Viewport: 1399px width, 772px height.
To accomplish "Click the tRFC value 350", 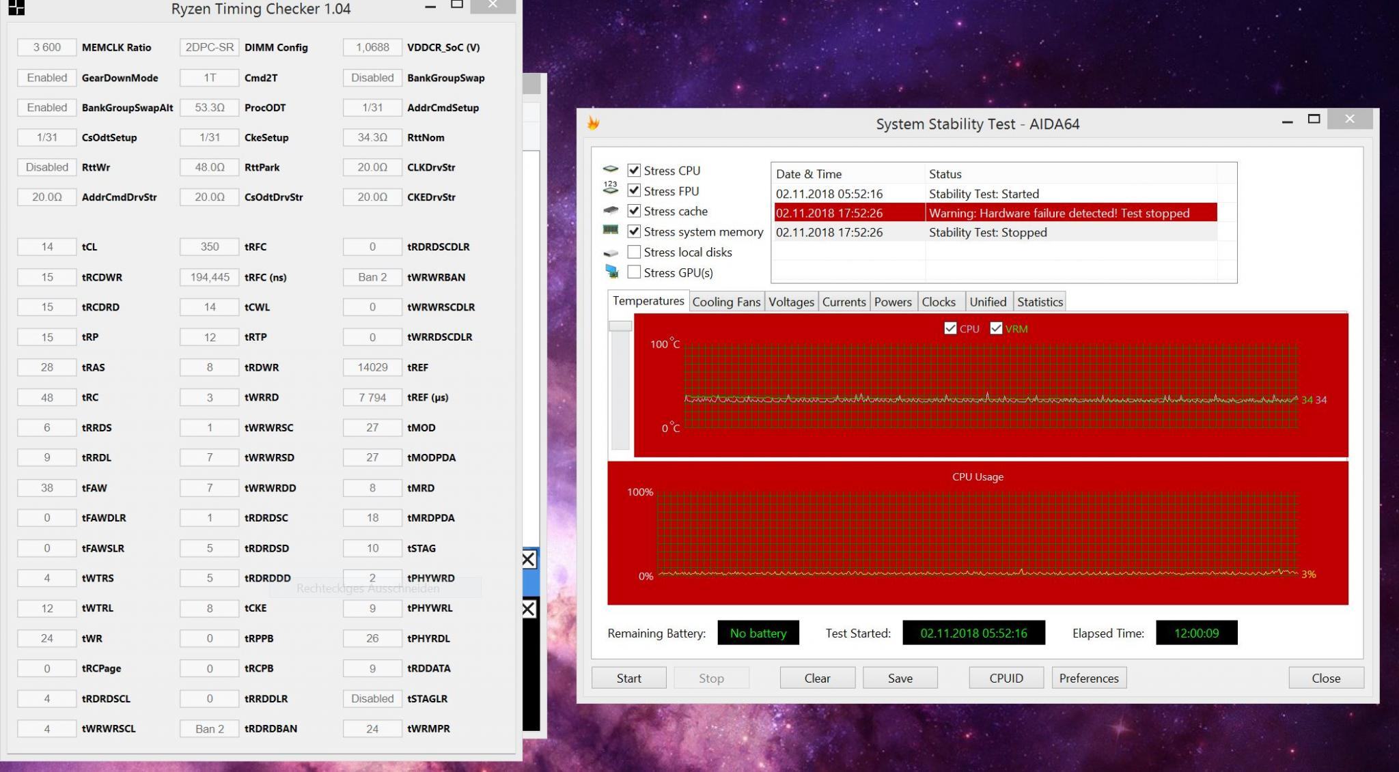I will tap(210, 246).
